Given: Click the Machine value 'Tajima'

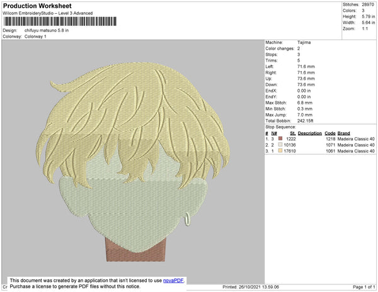Looking at the screenshot, I should (x=304, y=42).
